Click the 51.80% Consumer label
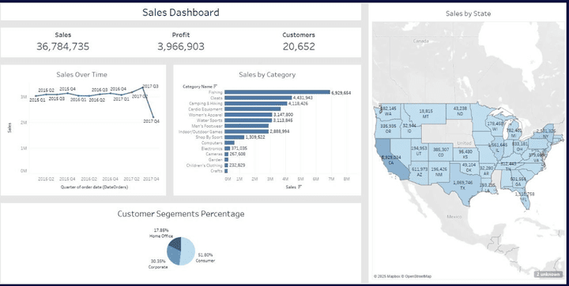Screen dimensions: 569x286 (205, 258)
